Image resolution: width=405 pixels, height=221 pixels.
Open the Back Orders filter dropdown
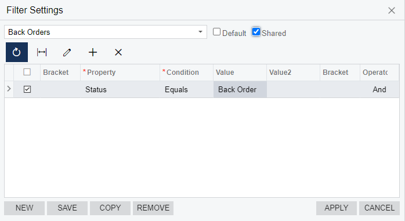200,32
